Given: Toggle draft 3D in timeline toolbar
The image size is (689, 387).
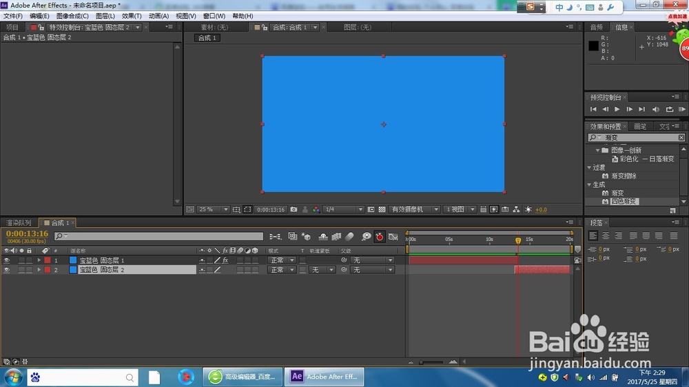Looking at the screenshot, I should 307,237.
